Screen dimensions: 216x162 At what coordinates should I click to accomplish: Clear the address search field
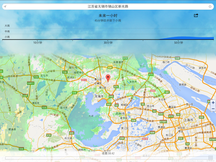click(210, 7)
